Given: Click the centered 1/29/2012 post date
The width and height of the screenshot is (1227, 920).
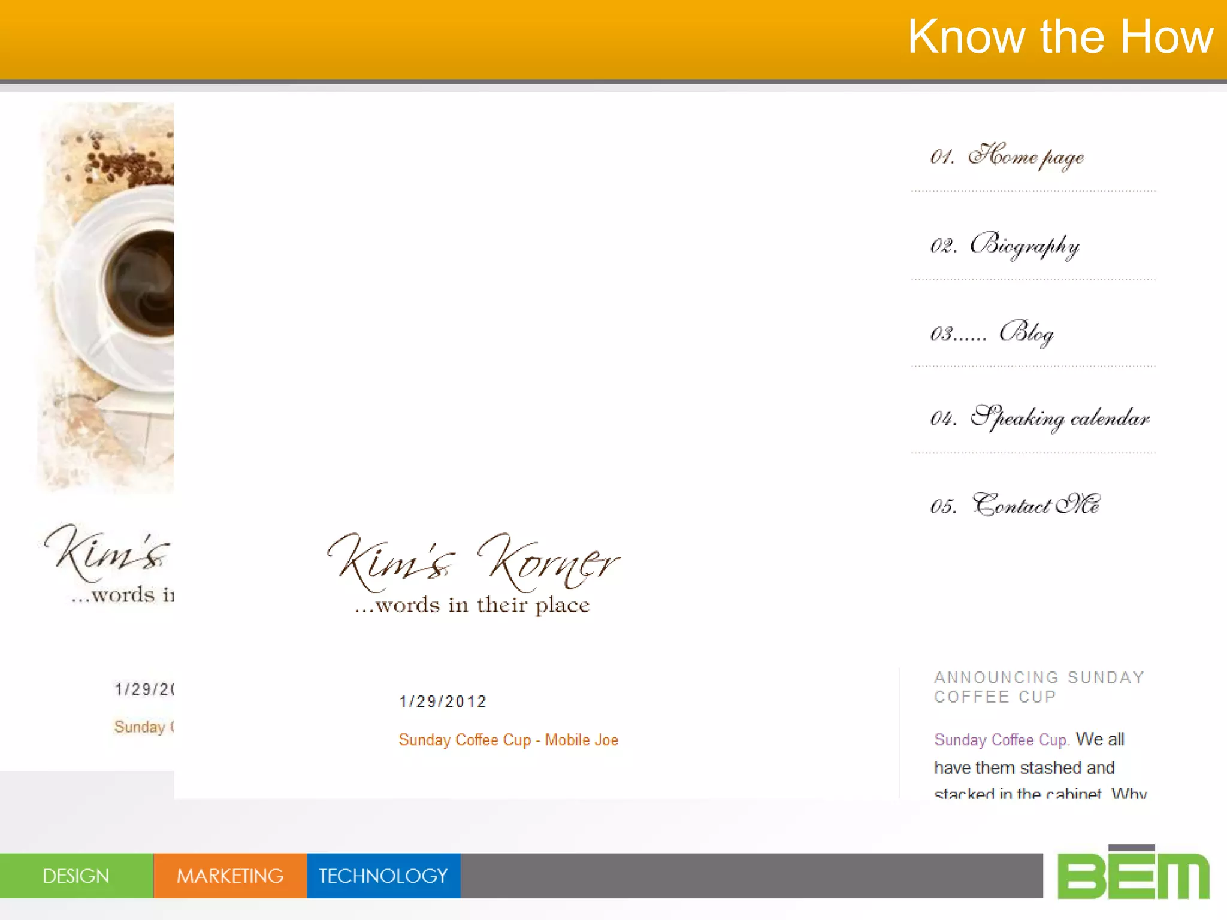Looking at the screenshot, I should (x=443, y=701).
